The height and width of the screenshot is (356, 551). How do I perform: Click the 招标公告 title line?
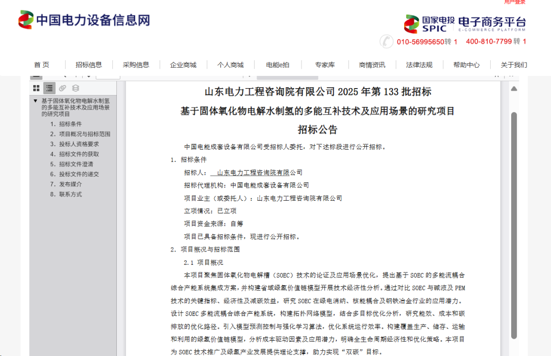pos(318,130)
